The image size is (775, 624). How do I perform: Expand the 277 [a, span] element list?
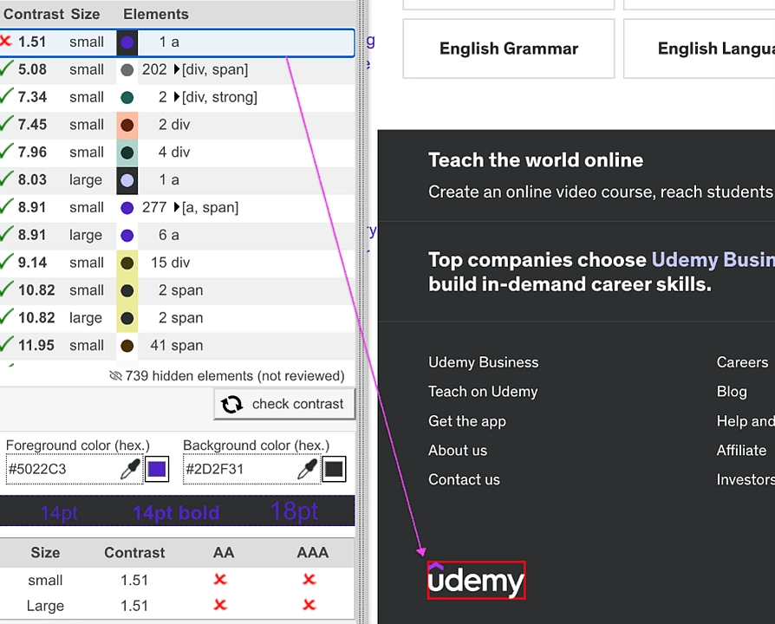(177, 207)
